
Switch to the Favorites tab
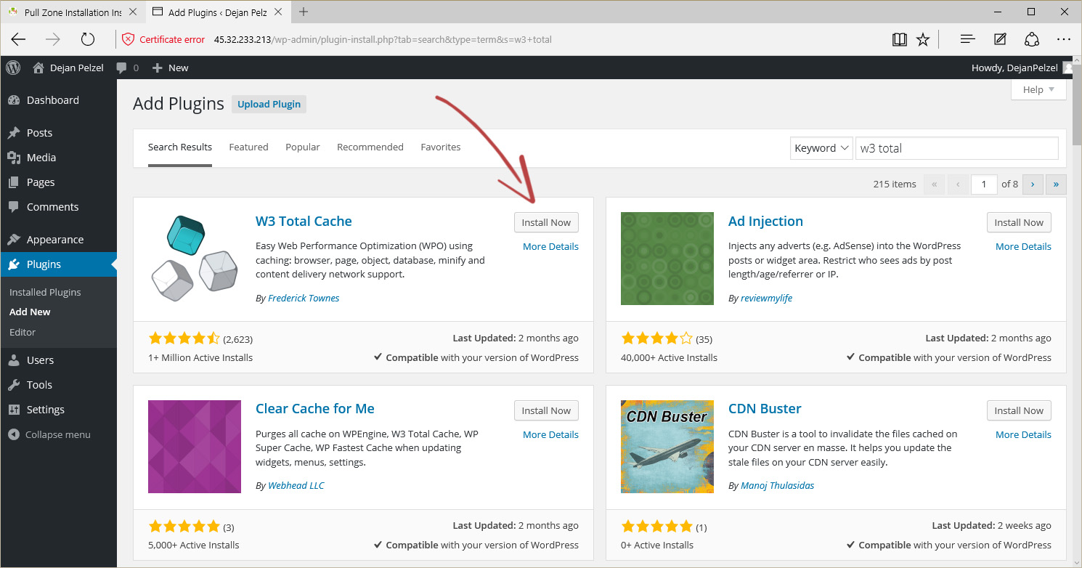click(441, 147)
